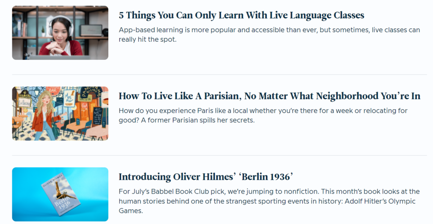Click the 'really hit the spot.' text line

pyautogui.click(x=147, y=39)
